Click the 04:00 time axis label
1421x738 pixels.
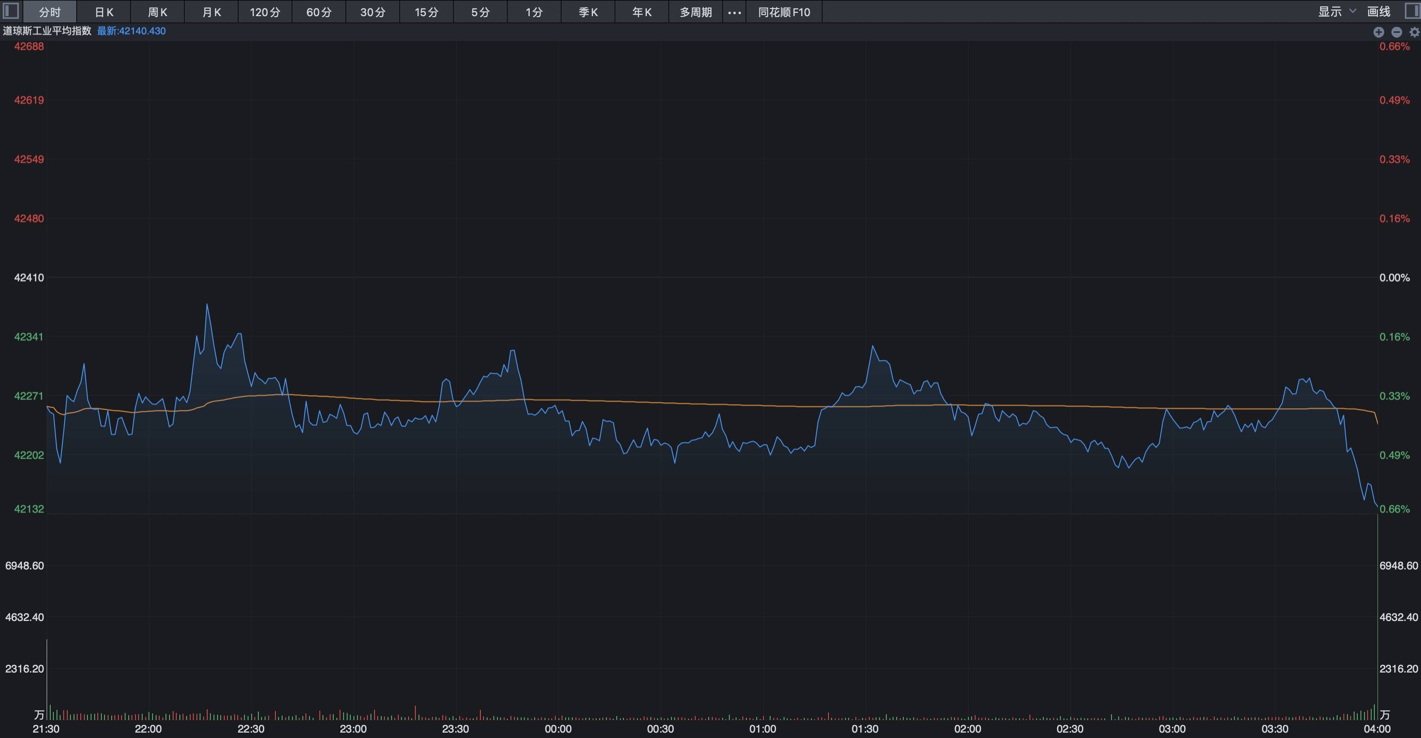(1377, 729)
